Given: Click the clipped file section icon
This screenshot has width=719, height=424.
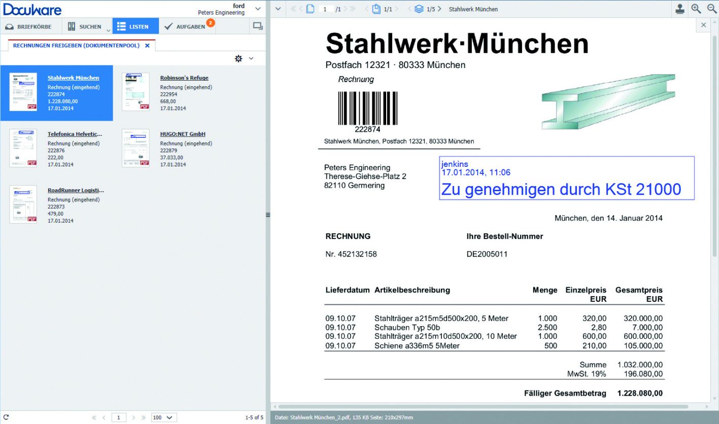Looking at the screenshot, I should [376, 9].
